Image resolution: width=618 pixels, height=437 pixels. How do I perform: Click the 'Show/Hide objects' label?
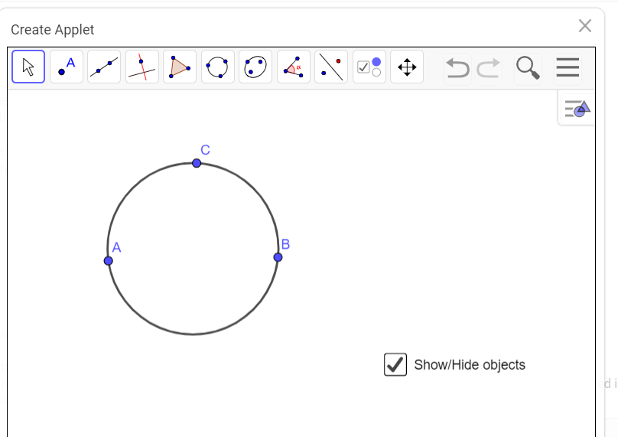click(x=470, y=365)
